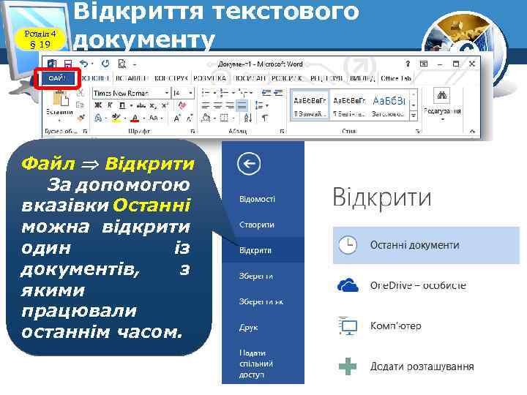Select the Заголовок heading style thumbnail

click(389, 105)
